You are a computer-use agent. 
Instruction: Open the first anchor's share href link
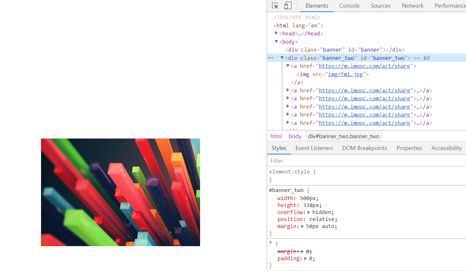365,66
